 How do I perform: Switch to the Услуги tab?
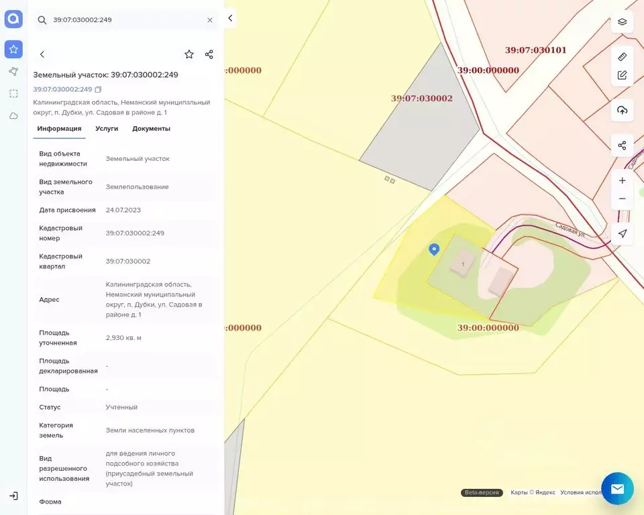click(x=107, y=129)
